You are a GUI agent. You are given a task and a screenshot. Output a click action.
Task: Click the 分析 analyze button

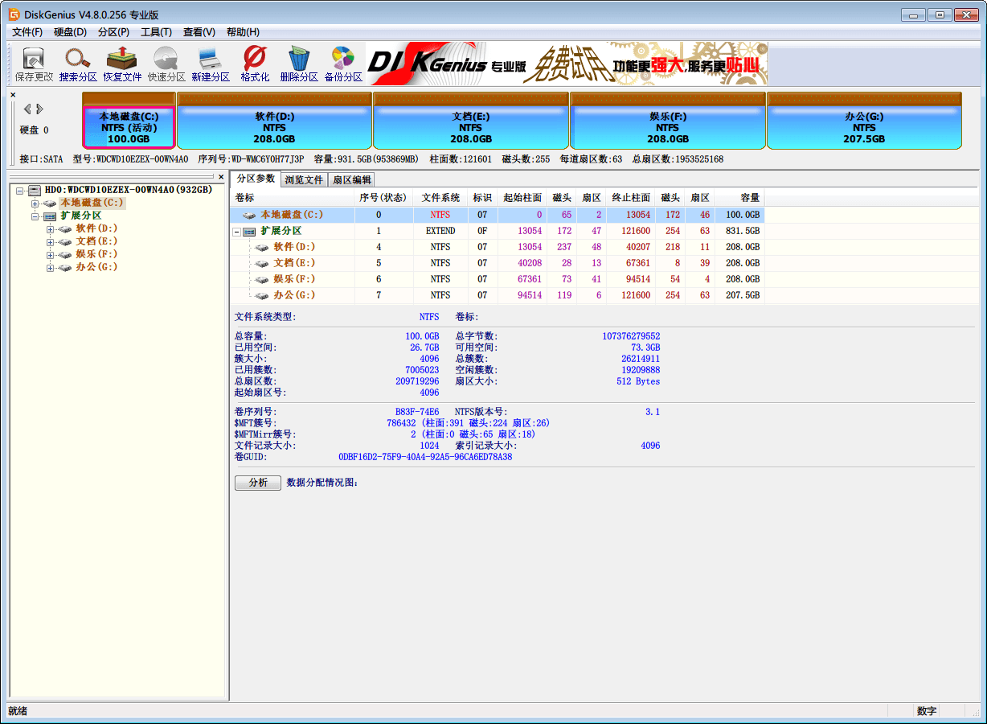click(x=257, y=483)
